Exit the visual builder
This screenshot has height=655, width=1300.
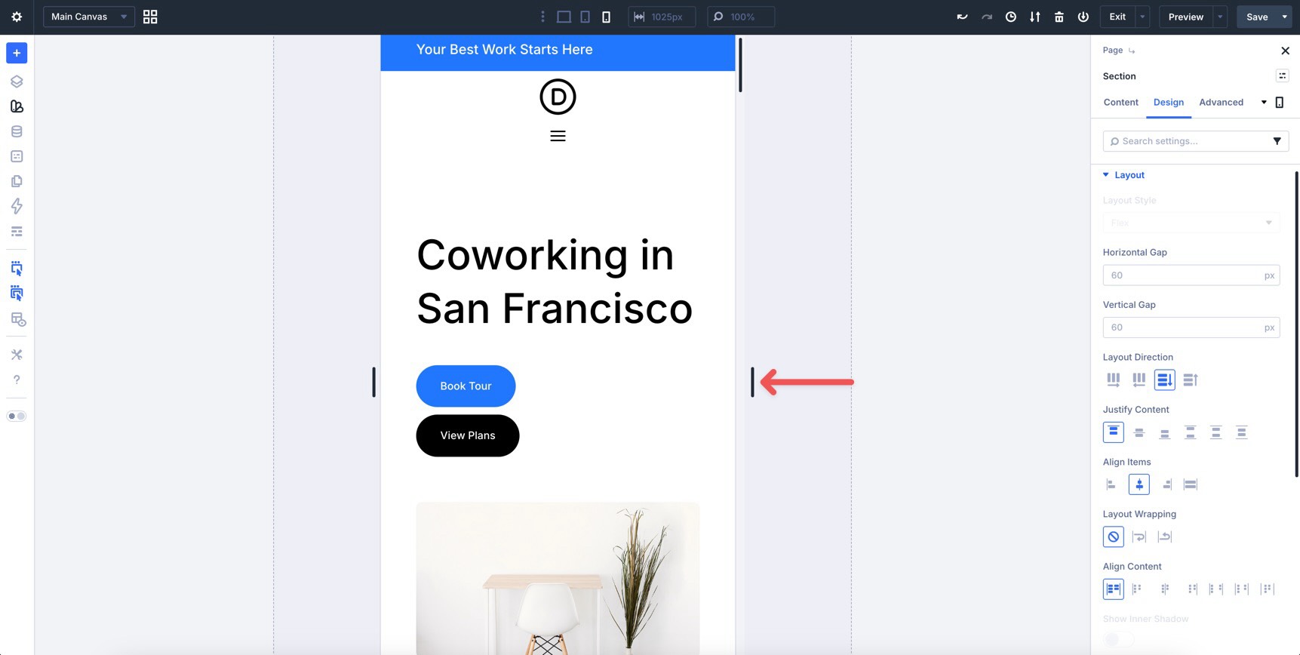[1117, 17]
